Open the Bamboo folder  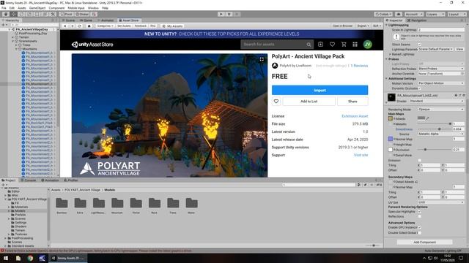[62, 205]
